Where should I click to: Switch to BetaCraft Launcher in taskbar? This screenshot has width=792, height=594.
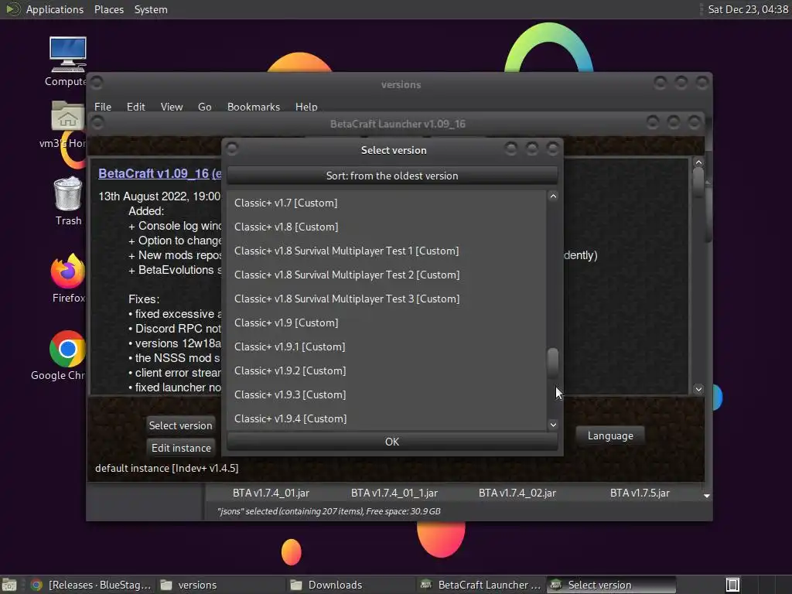(x=481, y=585)
